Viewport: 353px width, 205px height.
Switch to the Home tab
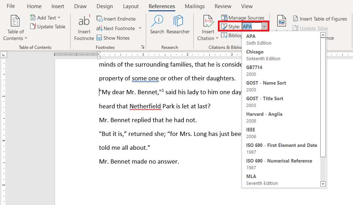34,6
